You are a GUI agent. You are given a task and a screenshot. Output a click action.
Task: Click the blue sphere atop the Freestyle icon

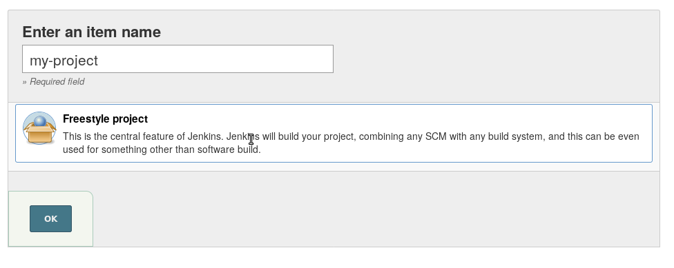click(x=39, y=121)
